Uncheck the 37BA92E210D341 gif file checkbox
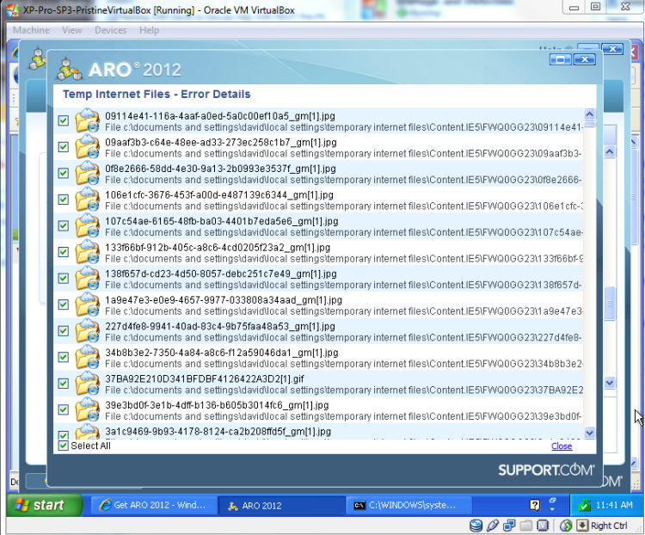This screenshot has width=645, height=535. click(x=64, y=384)
